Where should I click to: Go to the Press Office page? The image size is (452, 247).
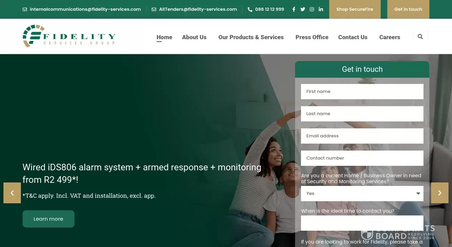click(x=312, y=37)
